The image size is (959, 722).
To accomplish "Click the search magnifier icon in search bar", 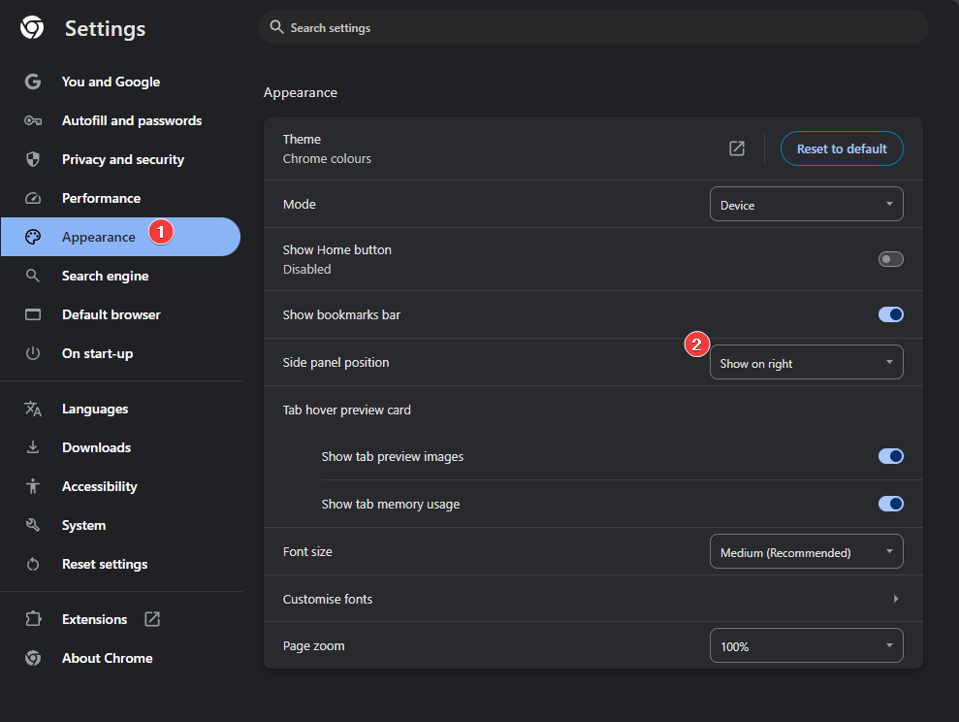I will coord(276,27).
